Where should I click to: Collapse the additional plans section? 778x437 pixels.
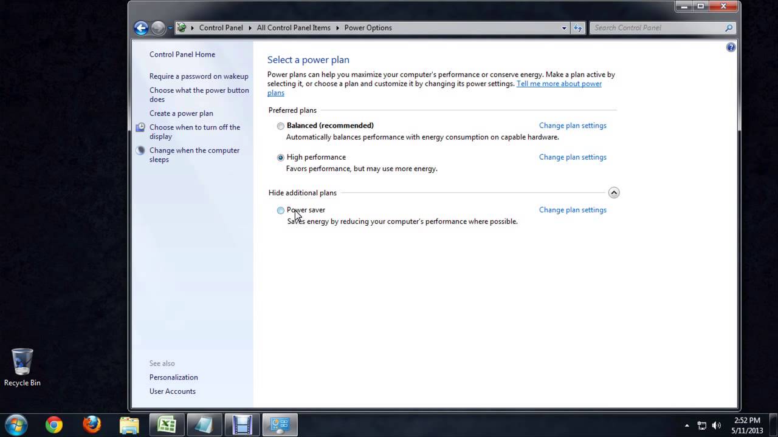pyautogui.click(x=614, y=192)
